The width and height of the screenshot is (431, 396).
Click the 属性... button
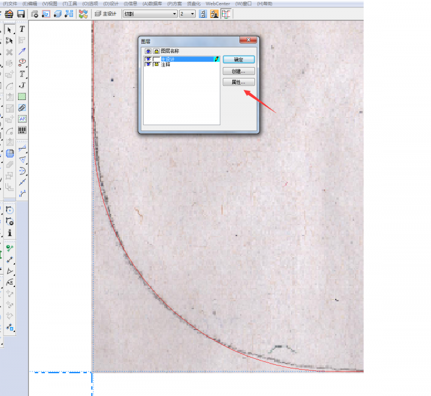pyautogui.click(x=238, y=82)
